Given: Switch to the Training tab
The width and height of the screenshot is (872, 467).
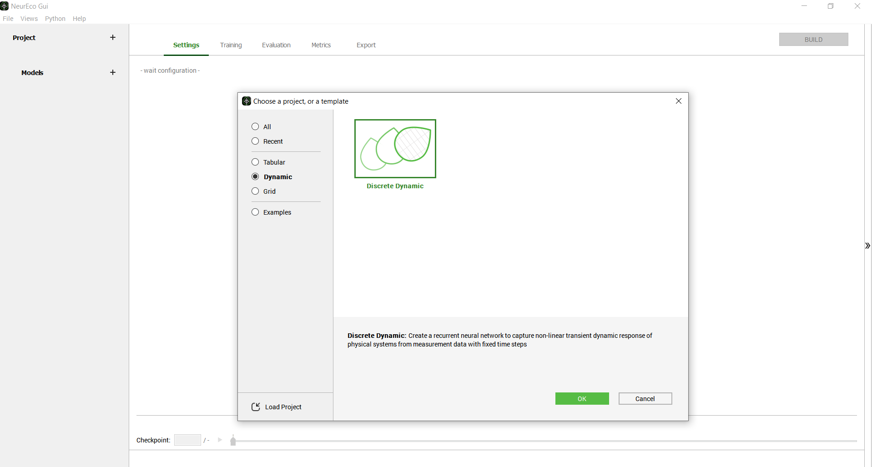Looking at the screenshot, I should click(x=231, y=45).
